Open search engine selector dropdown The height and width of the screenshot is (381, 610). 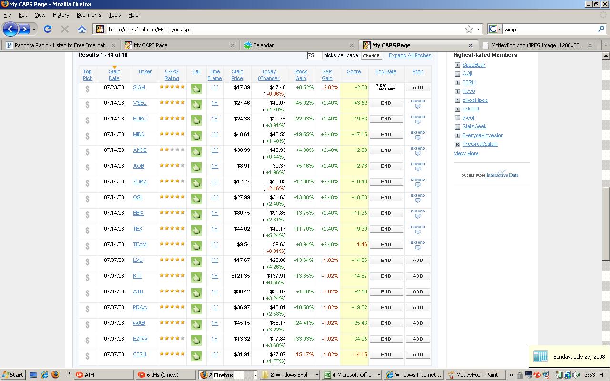[495, 29]
